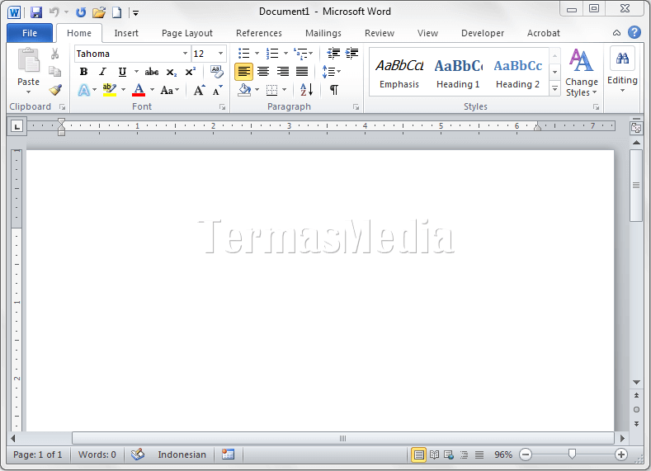Click the Change Styles button
The width and height of the screenshot is (651, 471).
tap(581, 73)
